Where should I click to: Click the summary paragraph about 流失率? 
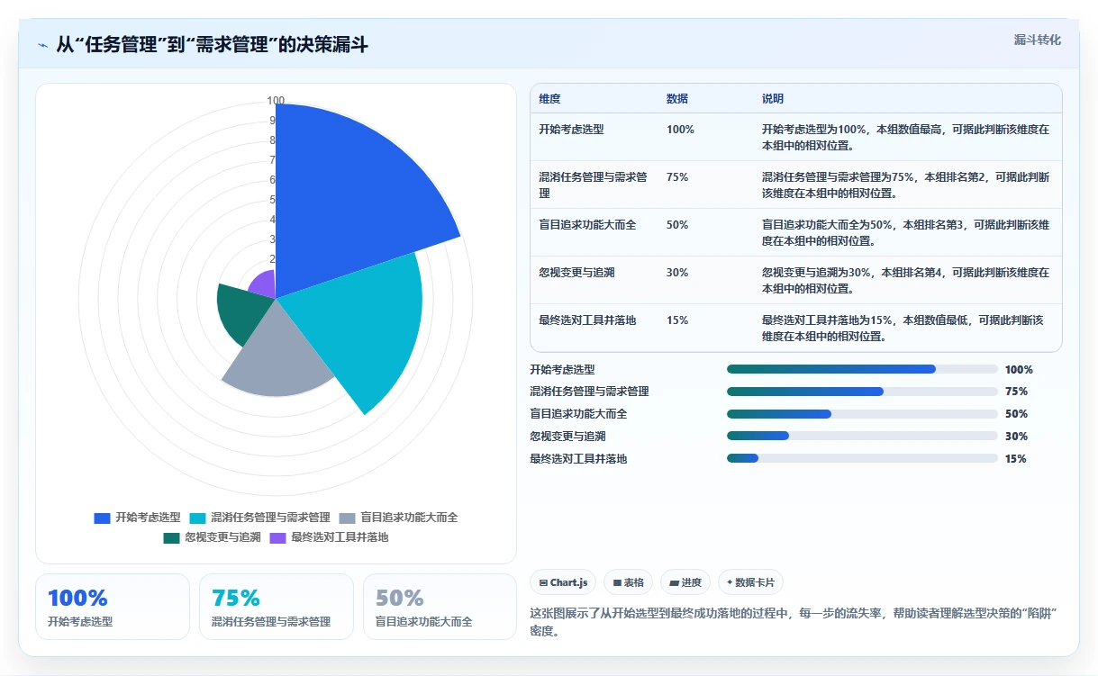[x=793, y=622]
